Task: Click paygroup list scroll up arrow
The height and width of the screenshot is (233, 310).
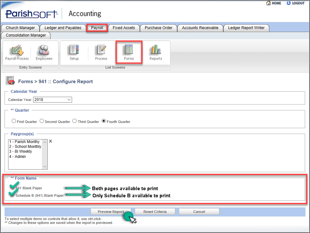Action: pos(45,142)
